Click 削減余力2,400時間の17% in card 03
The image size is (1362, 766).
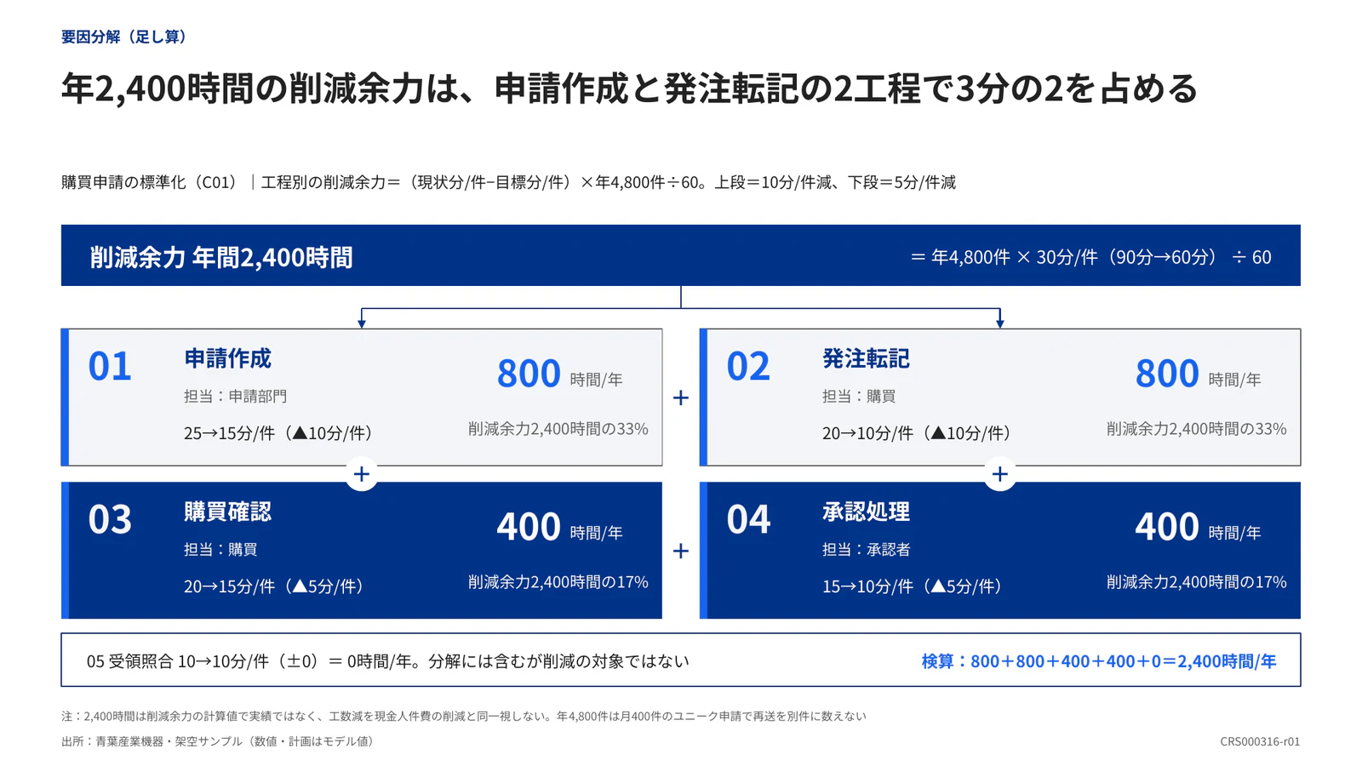click(x=558, y=582)
